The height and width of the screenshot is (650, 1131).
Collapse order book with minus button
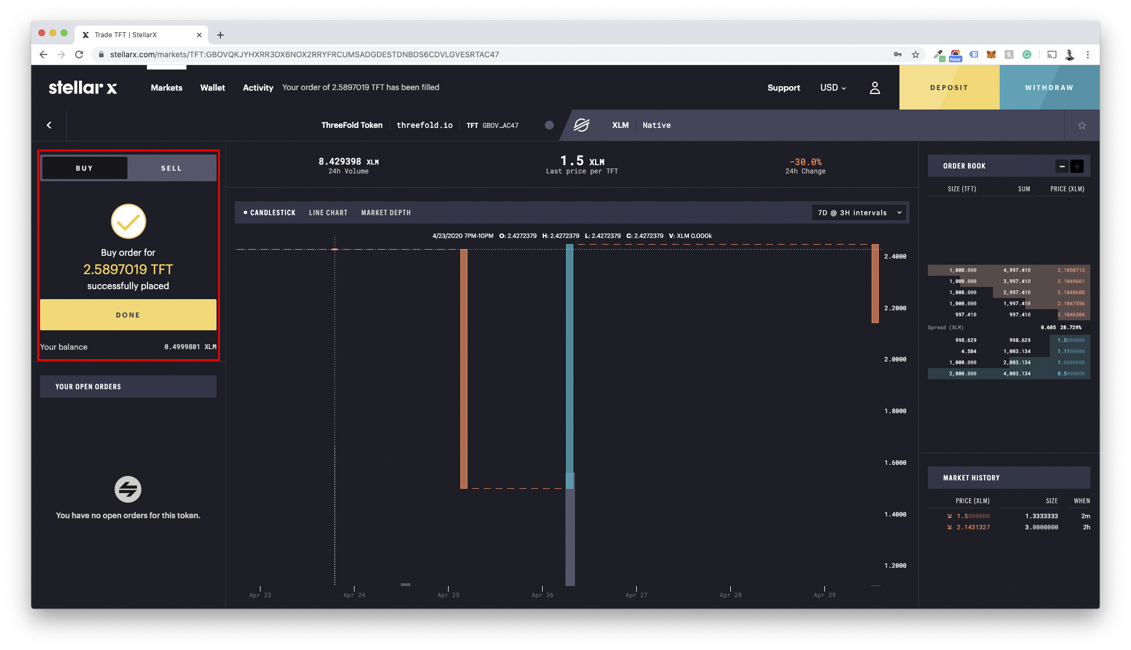pos(1062,166)
